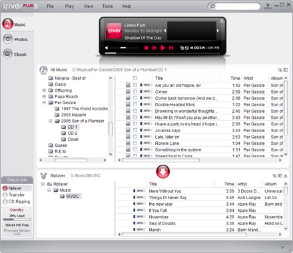Click the view toggle icon in Mplayer header

tap(280, 176)
